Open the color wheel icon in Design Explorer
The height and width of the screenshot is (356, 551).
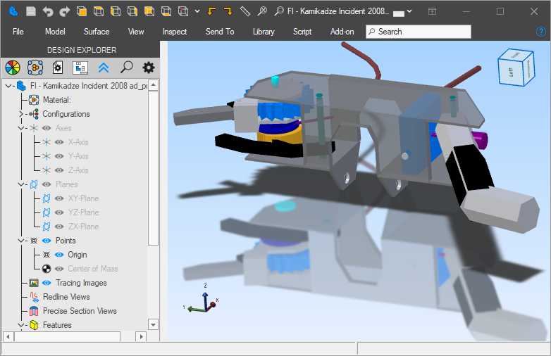12,68
